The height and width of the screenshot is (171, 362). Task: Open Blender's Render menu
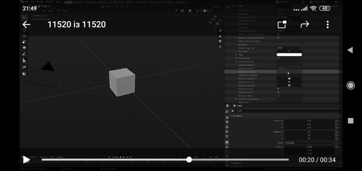40,2
